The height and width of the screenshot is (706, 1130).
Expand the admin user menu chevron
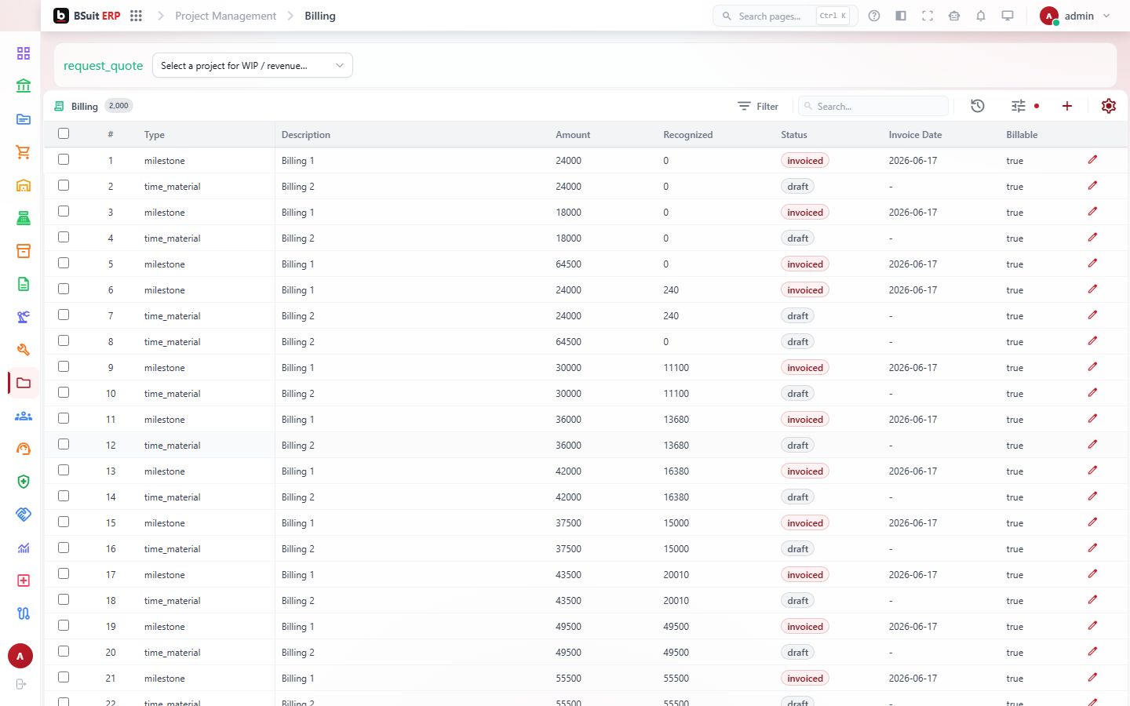click(1106, 16)
